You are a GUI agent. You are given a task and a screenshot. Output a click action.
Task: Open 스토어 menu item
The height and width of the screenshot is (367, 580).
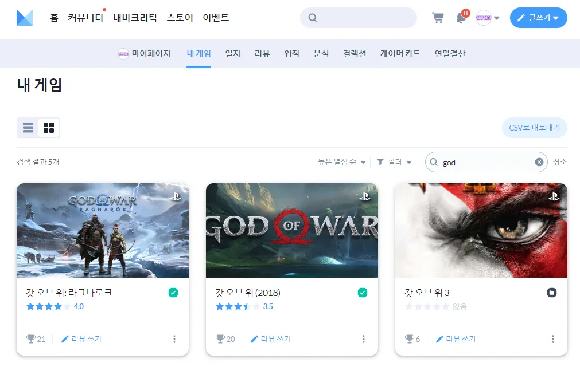click(x=180, y=18)
